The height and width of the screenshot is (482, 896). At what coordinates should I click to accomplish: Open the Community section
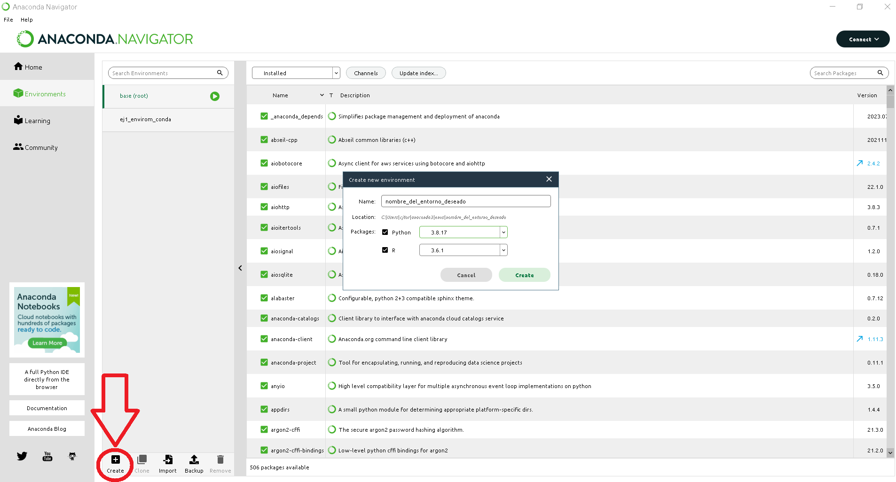coord(47,147)
